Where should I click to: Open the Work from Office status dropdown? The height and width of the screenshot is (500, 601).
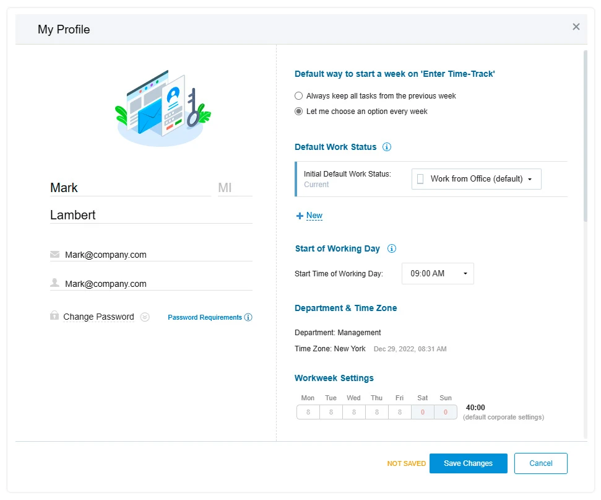(476, 179)
